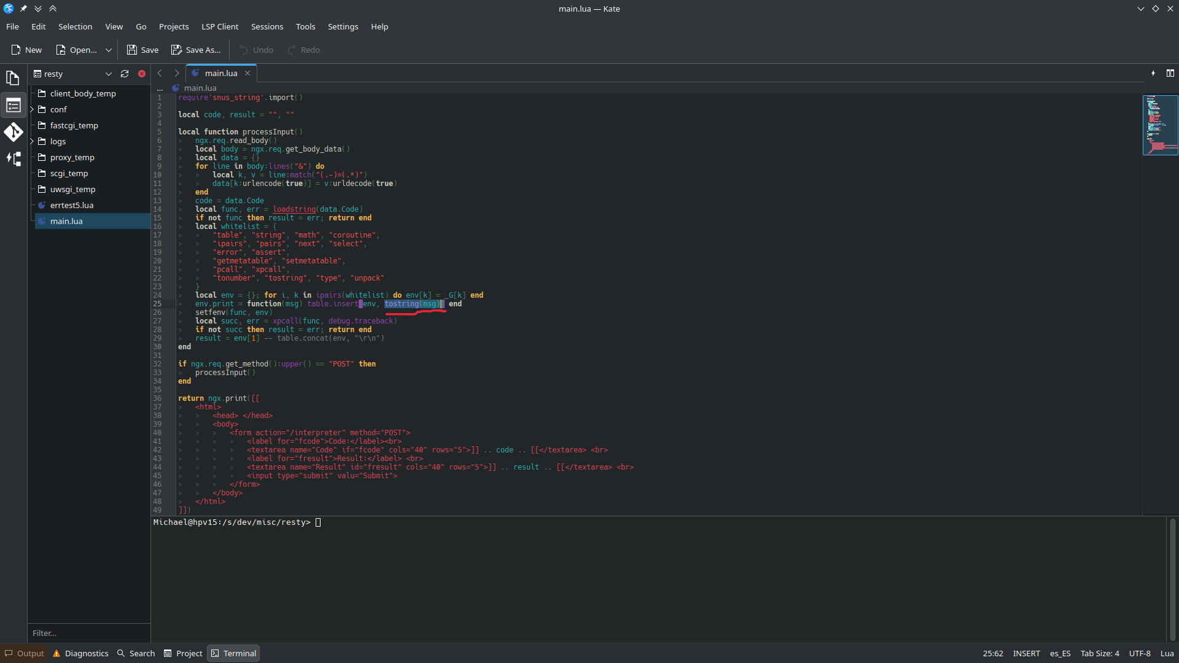The width and height of the screenshot is (1179, 663).
Task: Expand the conf folder
Action: pyautogui.click(x=32, y=109)
